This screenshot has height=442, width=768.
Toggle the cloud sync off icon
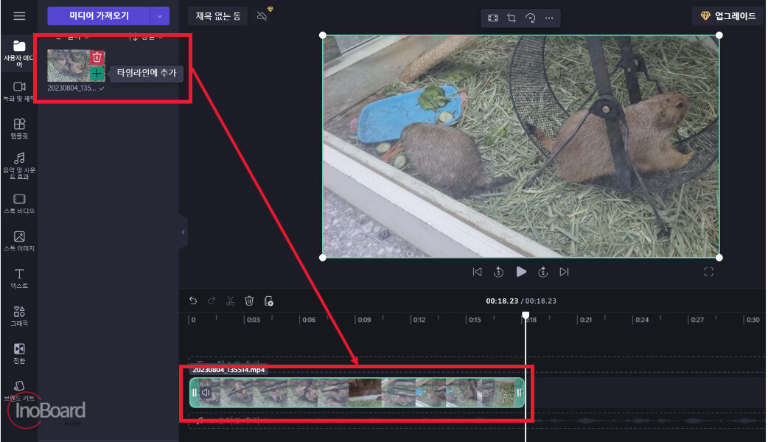(262, 16)
